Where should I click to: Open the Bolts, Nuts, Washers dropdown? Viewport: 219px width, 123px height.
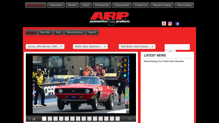(90, 46)
